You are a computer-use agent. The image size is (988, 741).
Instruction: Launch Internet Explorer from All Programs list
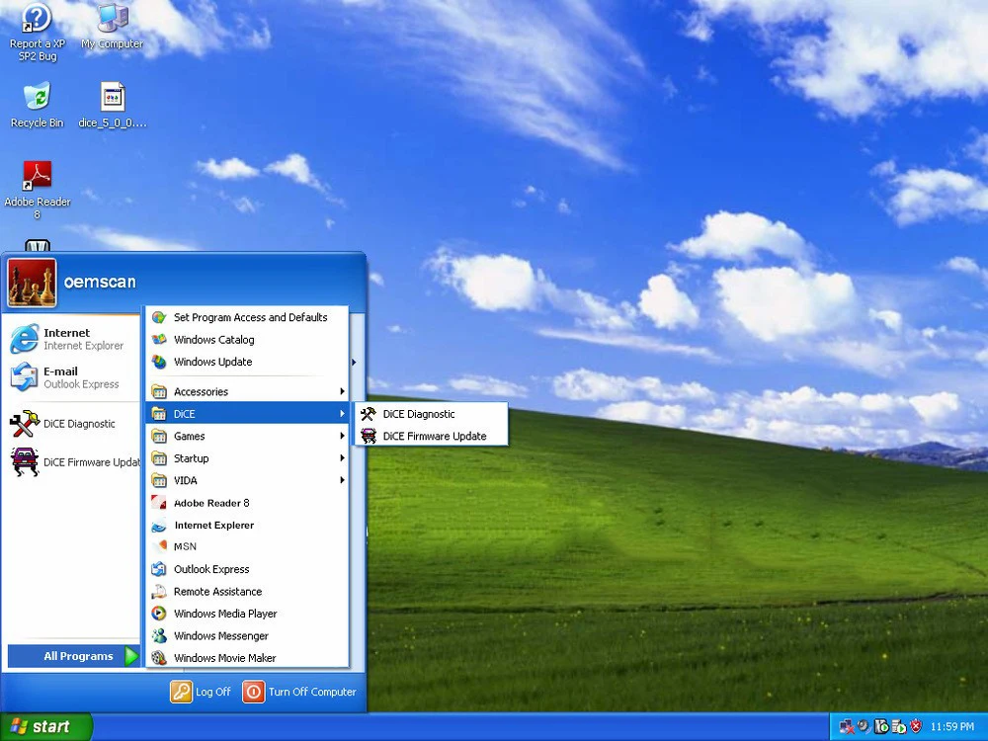pos(248,525)
